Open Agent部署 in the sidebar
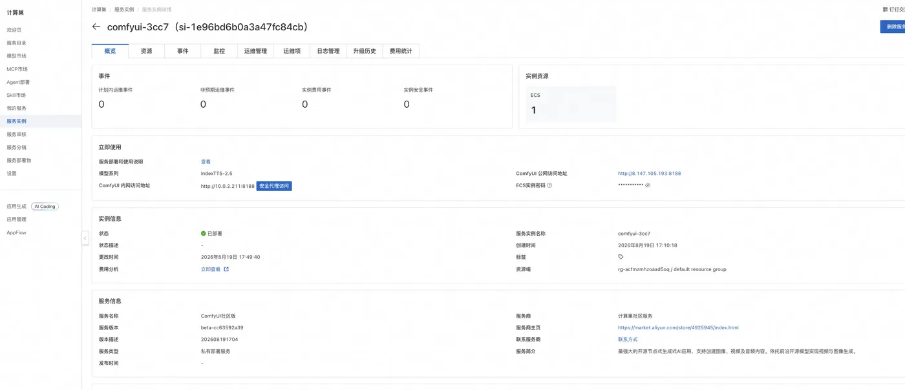The image size is (905, 390). 18,82
